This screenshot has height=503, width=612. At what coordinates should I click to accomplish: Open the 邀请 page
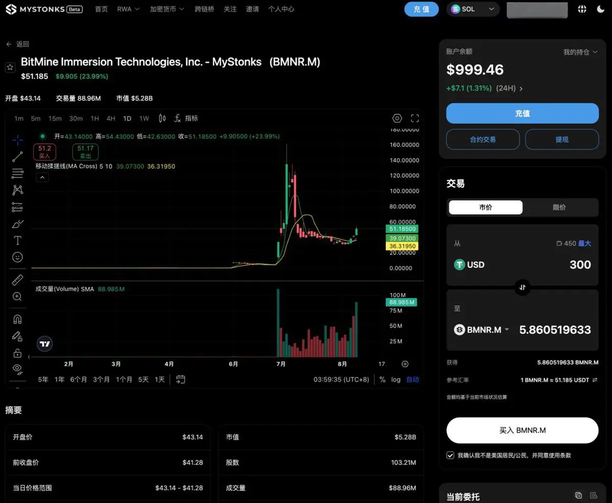click(252, 9)
